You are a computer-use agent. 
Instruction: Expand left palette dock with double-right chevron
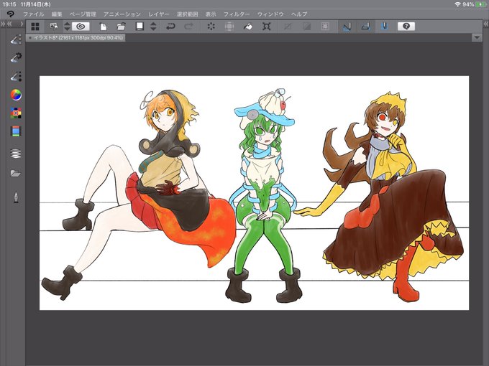pyautogui.click(x=3, y=24)
